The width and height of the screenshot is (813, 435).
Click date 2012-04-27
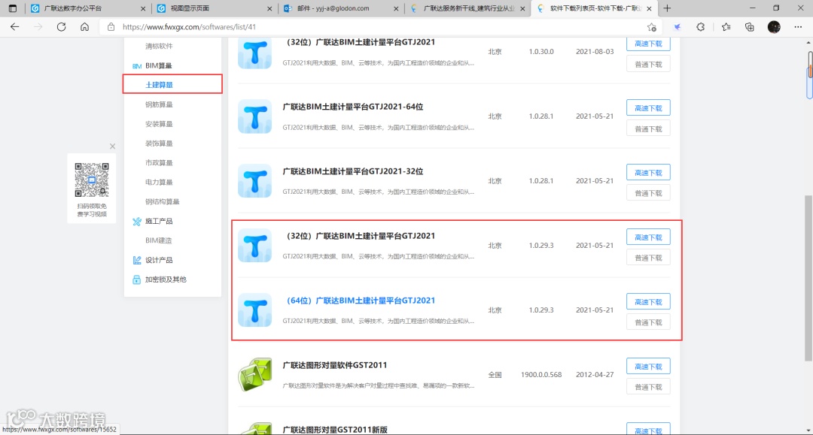(595, 374)
